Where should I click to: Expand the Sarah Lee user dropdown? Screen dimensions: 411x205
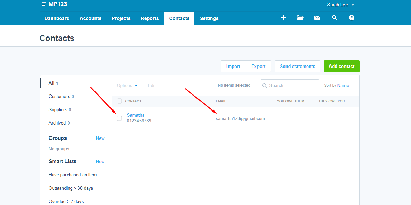point(340,5)
